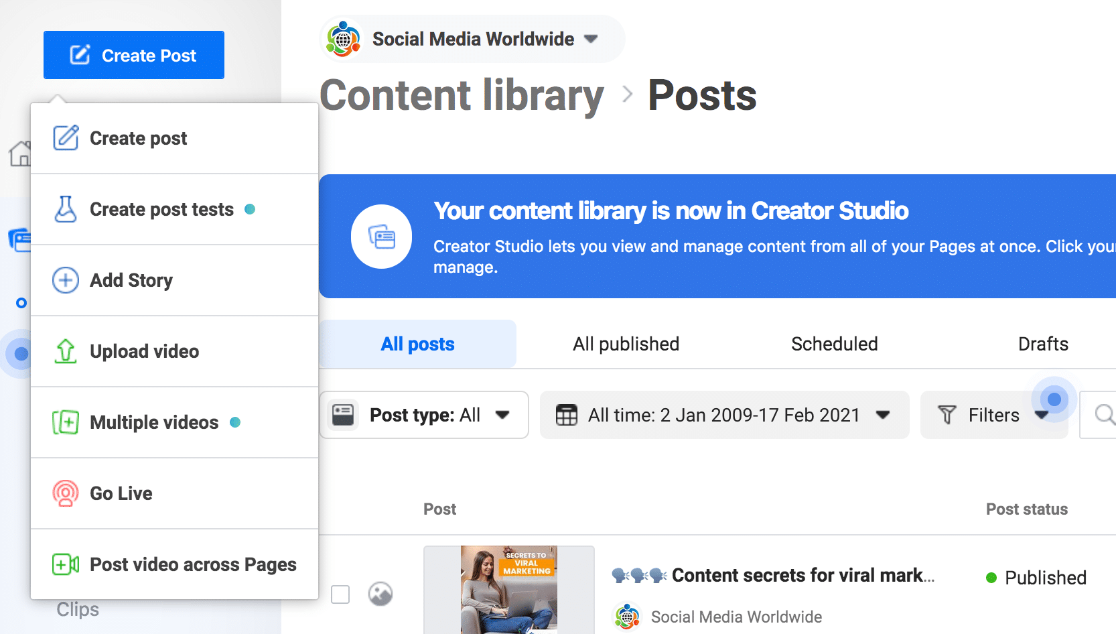
Task: Switch to the All published tab
Action: pyautogui.click(x=626, y=344)
